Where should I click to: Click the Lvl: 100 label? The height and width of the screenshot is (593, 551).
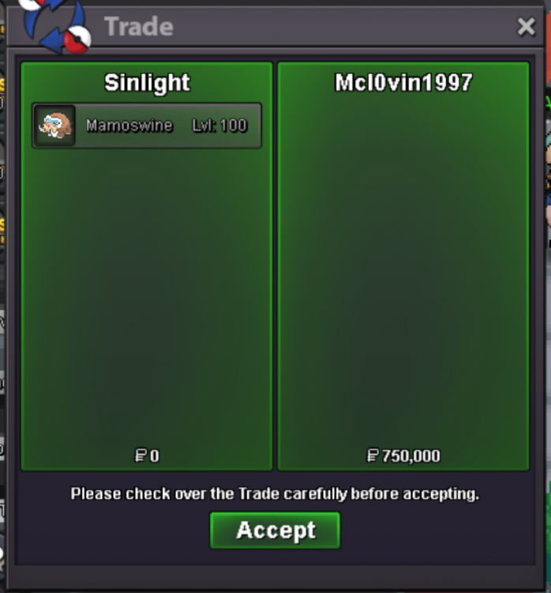(x=219, y=126)
